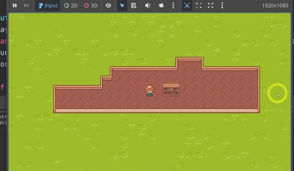Open embedding options three-dot menu

(x=222, y=5)
